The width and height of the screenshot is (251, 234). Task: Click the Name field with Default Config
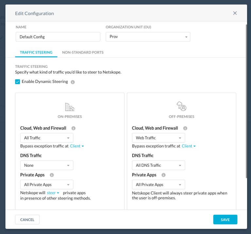tap(58, 37)
